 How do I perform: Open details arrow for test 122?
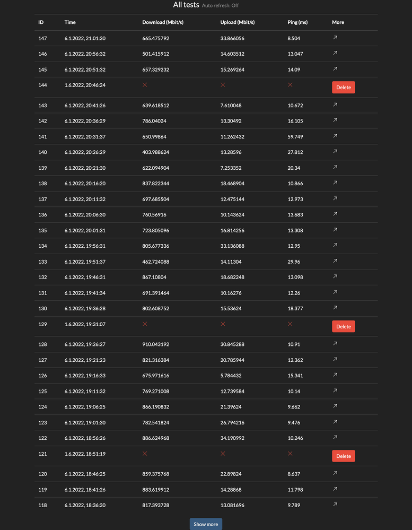coord(335,437)
